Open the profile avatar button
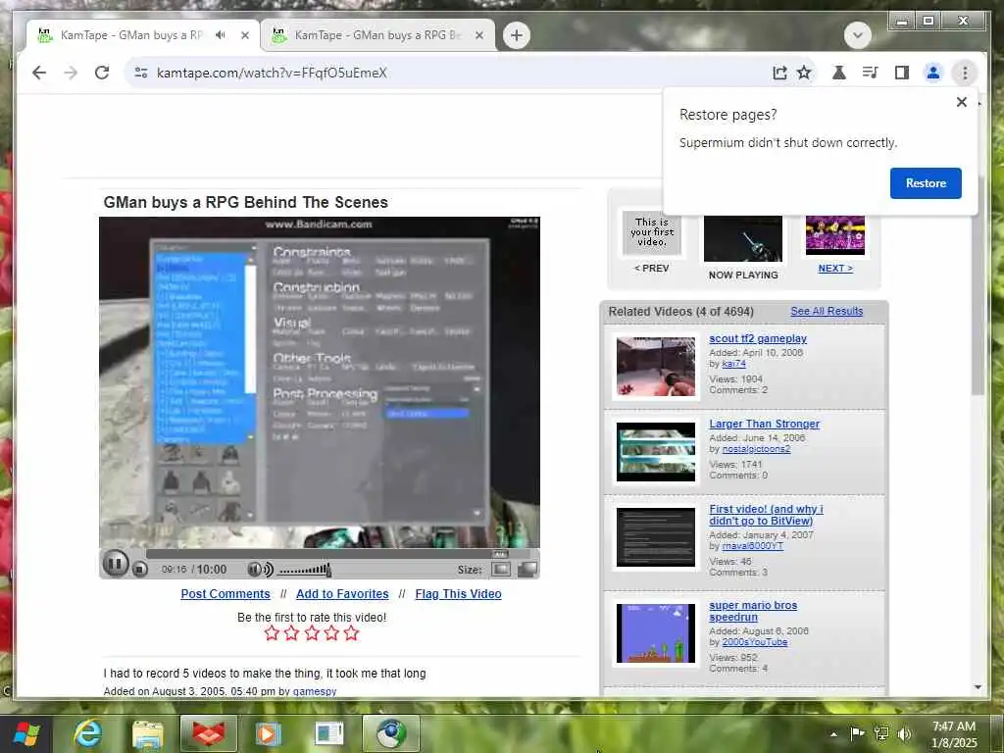The image size is (1004, 753). click(933, 73)
